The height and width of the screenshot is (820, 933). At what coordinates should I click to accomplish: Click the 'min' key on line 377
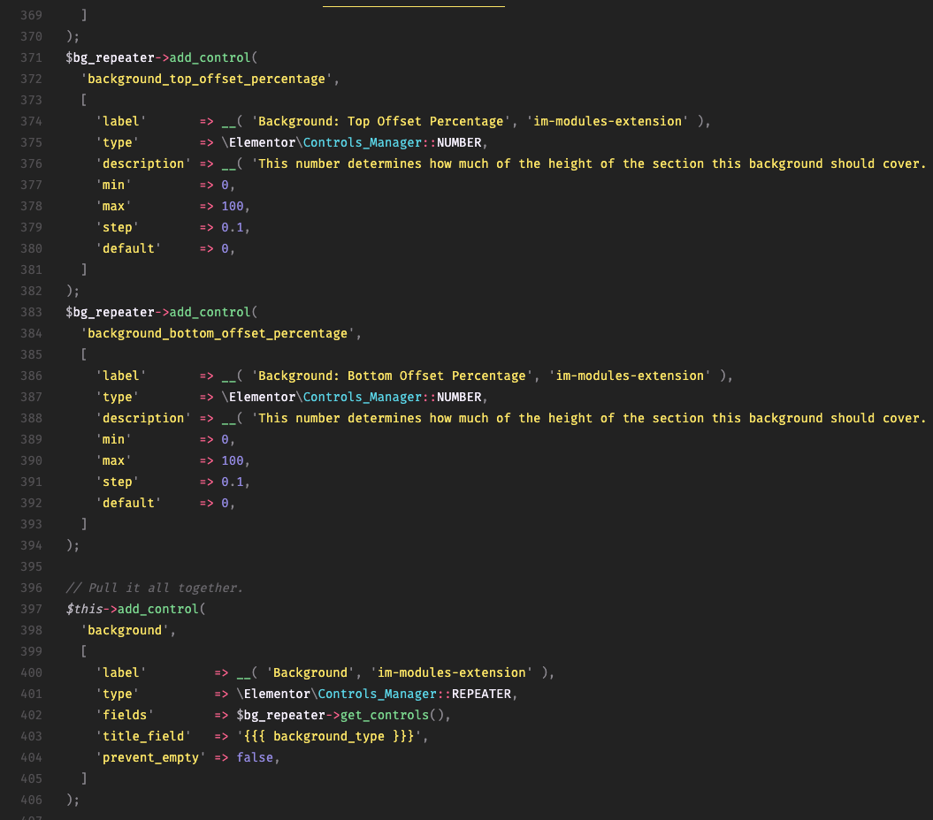tap(114, 185)
